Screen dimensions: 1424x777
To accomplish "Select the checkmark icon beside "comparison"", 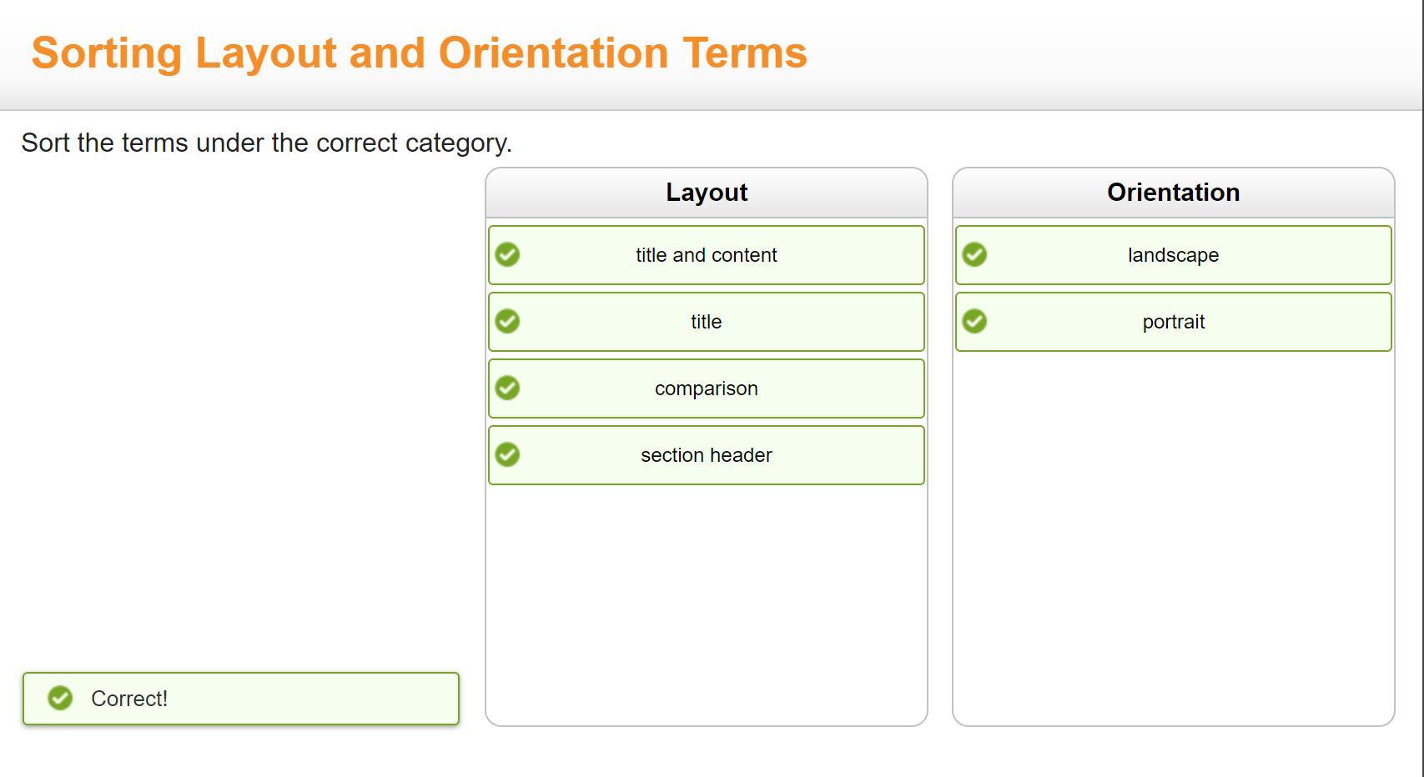I will point(507,388).
